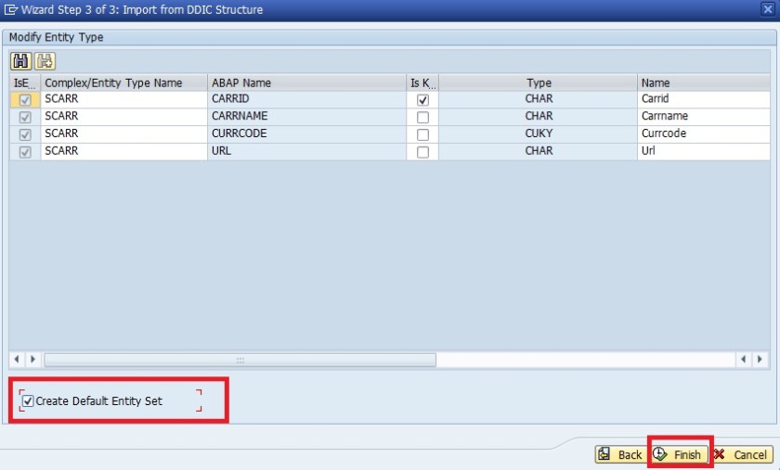This screenshot has height=470, width=780.
Task: Click the horizontal scrollbar thumb
Action: point(240,360)
